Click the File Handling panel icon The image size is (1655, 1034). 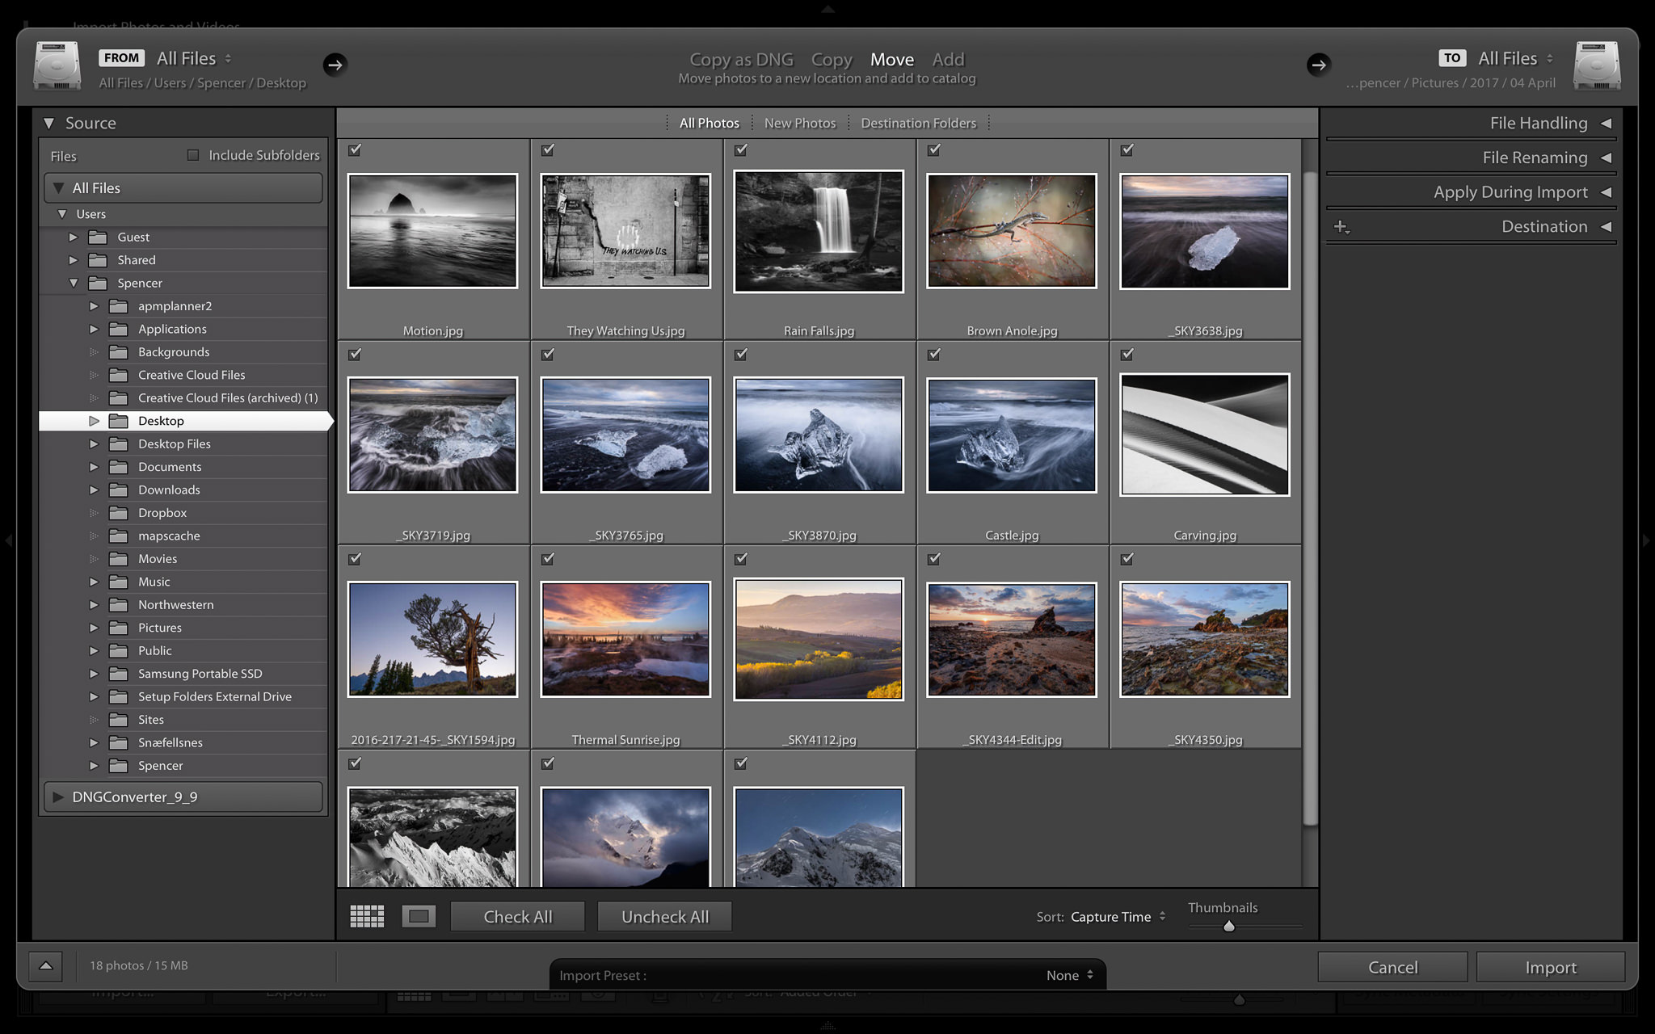point(1608,123)
